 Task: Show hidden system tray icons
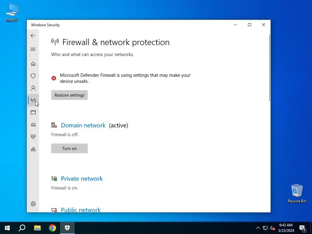tap(258, 228)
